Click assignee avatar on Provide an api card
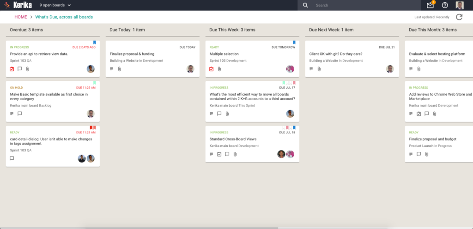This screenshot has width=473, height=229. click(91, 69)
